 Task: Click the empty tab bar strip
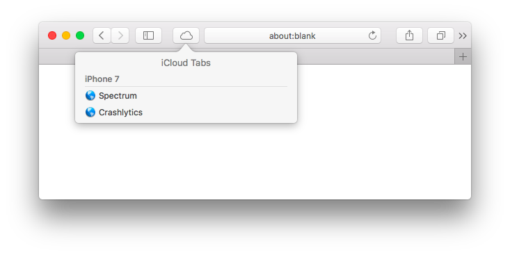(376, 57)
